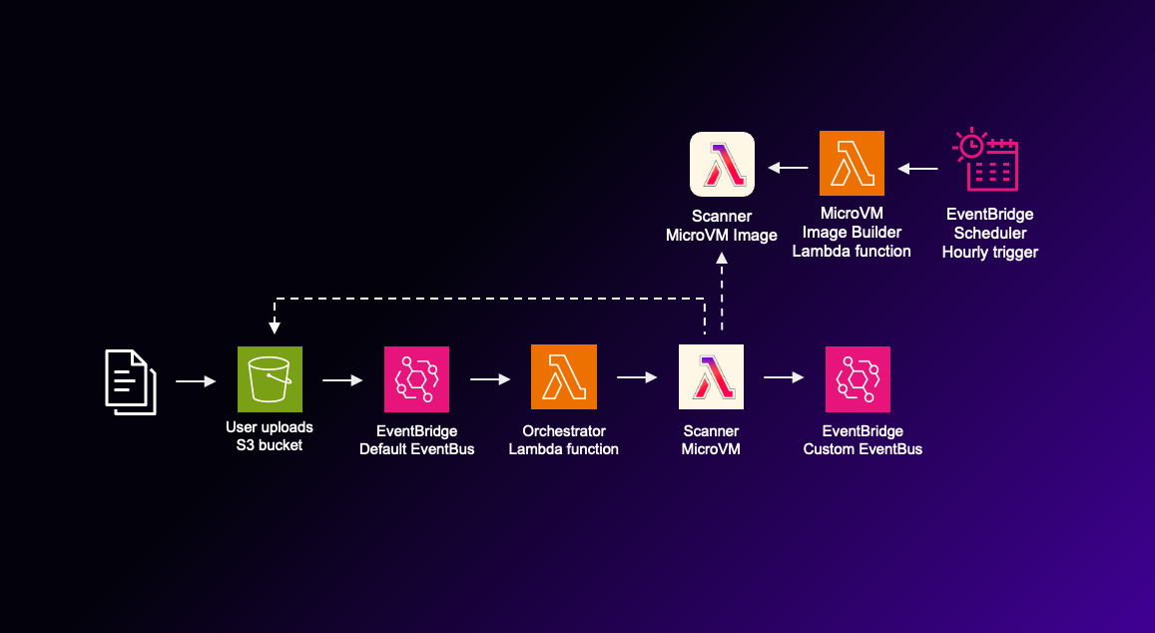
Task: Select the EventBridge Custom EventBus icon
Action: pyautogui.click(x=858, y=379)
